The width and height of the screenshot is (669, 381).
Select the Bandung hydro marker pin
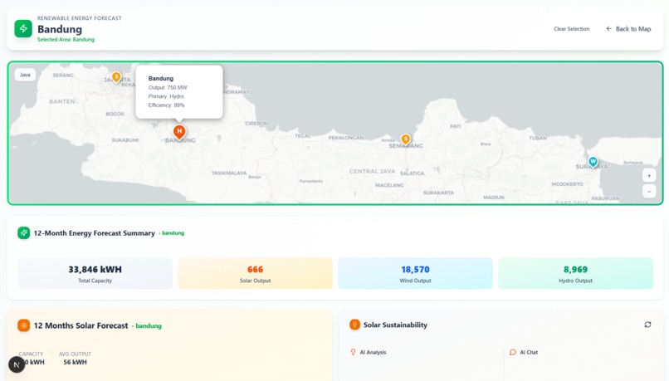point(179,132)
